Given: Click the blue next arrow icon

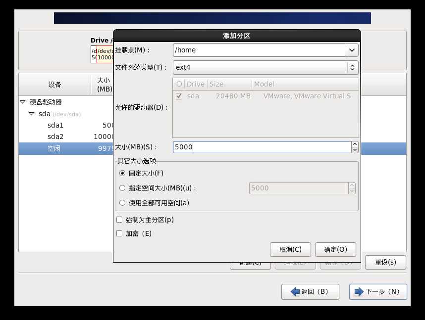Looking at the screenshot, I should click(x=359, y=292).
